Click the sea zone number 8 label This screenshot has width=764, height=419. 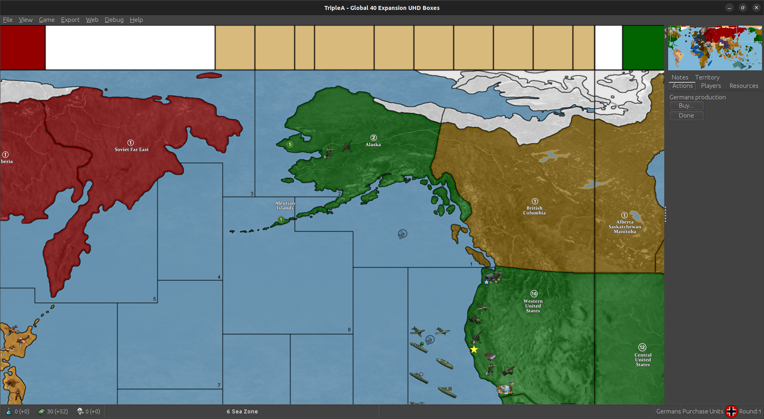point(349,330)
